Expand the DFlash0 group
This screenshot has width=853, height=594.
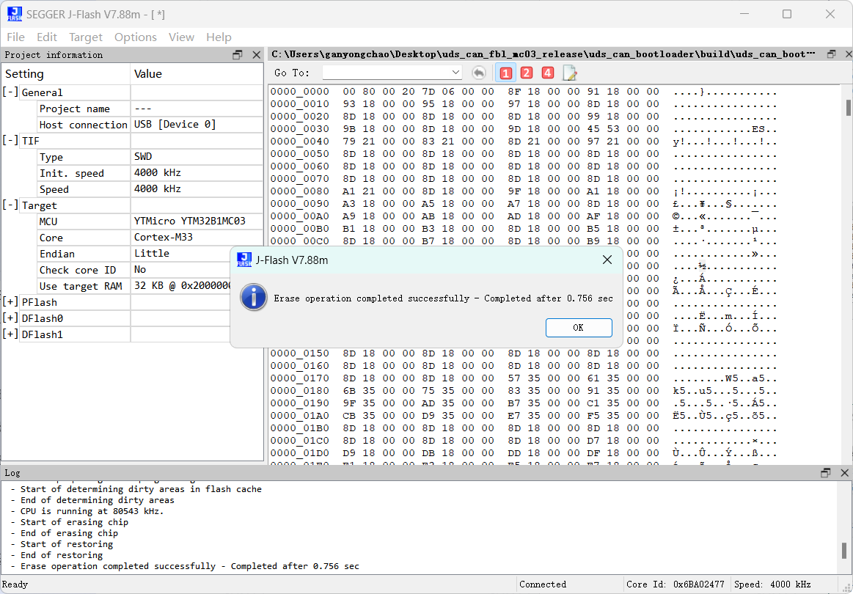(x=10, y=318)
